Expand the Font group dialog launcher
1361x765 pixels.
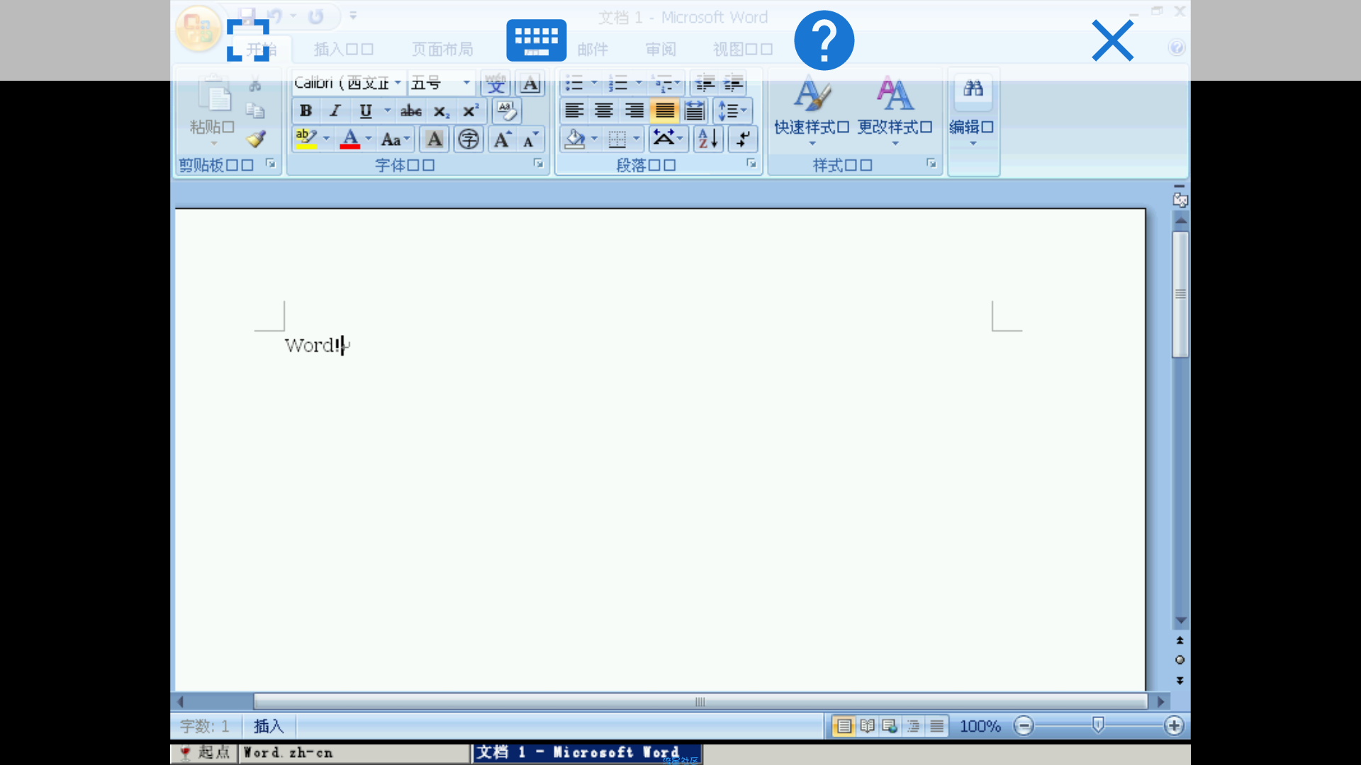(539, 164)
